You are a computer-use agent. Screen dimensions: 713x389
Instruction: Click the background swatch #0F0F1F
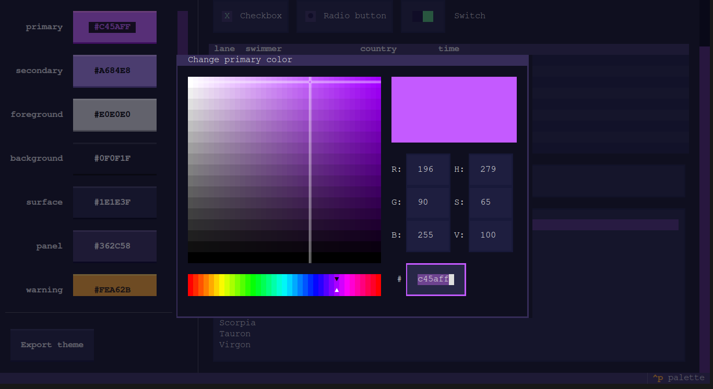(114, 158)
